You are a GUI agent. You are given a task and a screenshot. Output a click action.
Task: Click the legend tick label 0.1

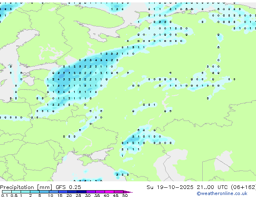[4, 195]
